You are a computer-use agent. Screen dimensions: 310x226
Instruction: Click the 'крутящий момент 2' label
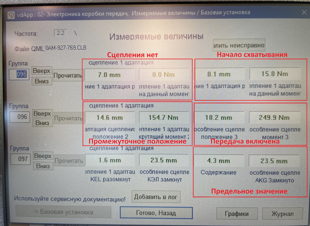(x=164, y=137)
